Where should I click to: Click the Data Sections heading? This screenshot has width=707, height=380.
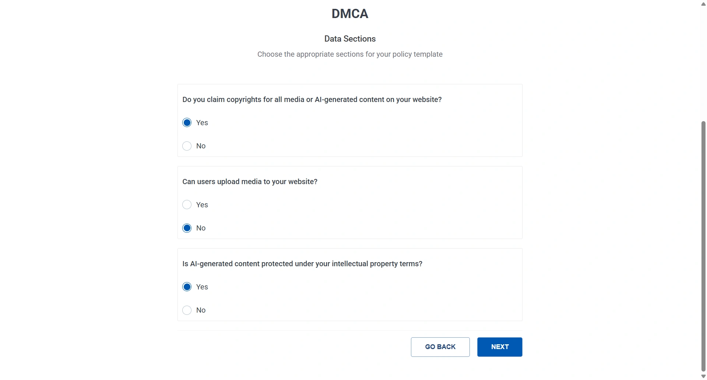[x=349, y=39]
